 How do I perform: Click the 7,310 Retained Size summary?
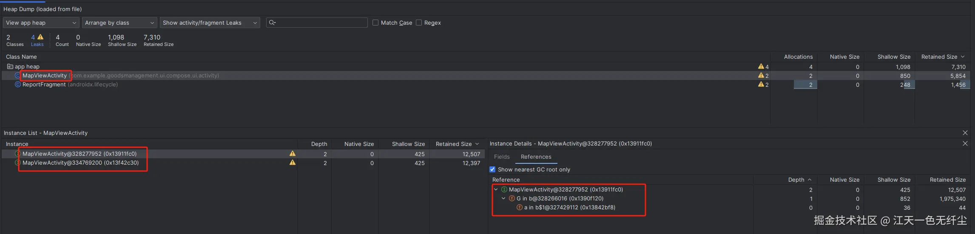coord(159,40)
